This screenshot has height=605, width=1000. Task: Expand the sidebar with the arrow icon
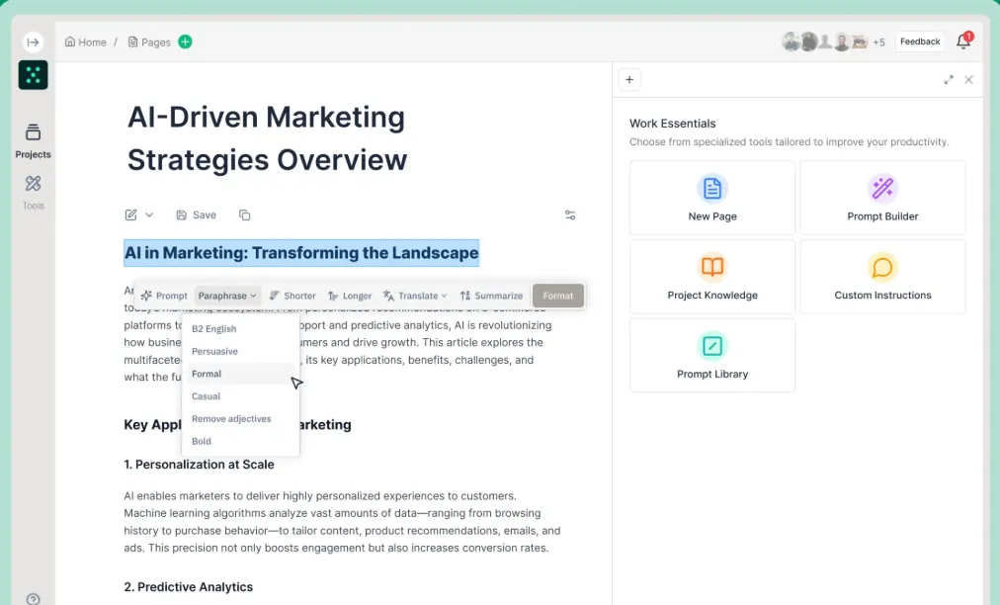[34, 43]
